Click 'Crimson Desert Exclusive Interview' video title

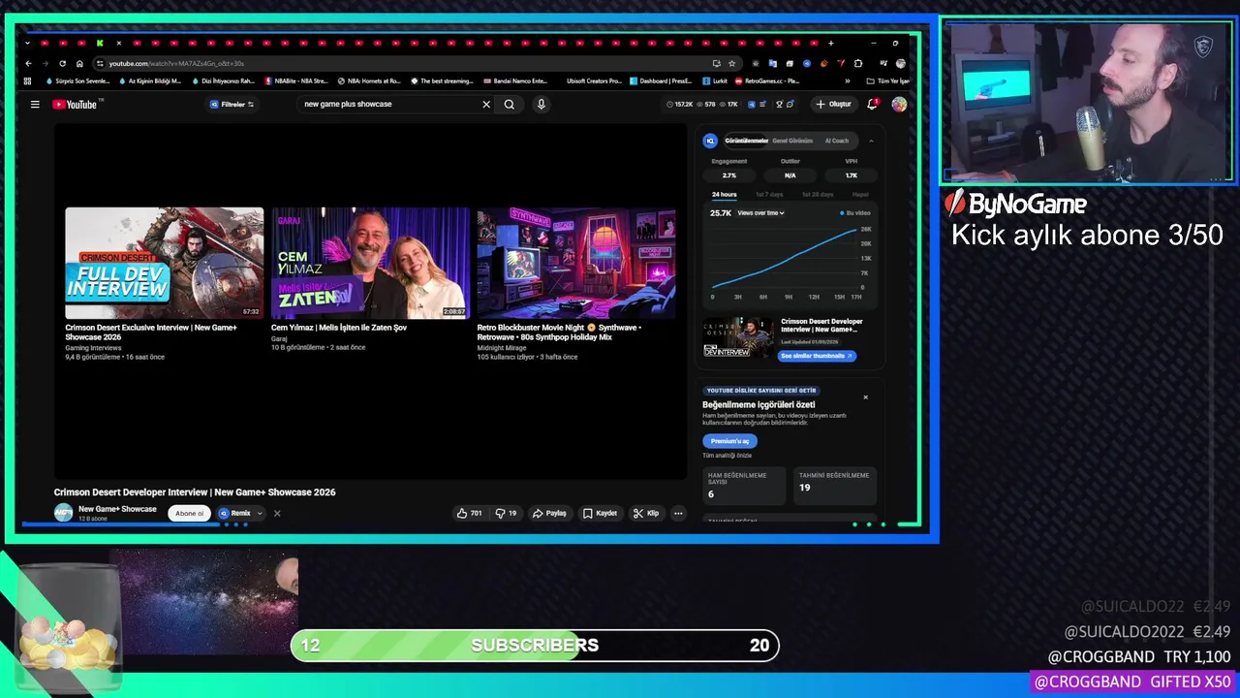[151, 333]
